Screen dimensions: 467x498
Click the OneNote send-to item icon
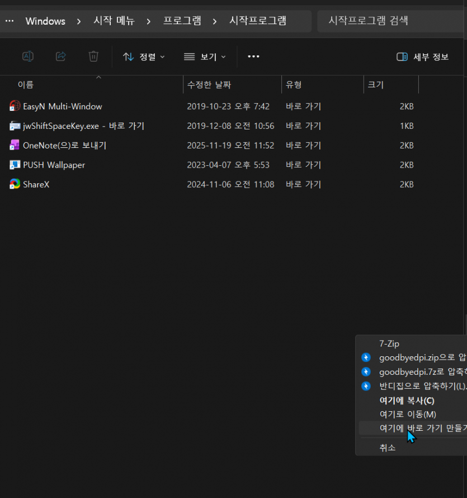pos(14,145)
